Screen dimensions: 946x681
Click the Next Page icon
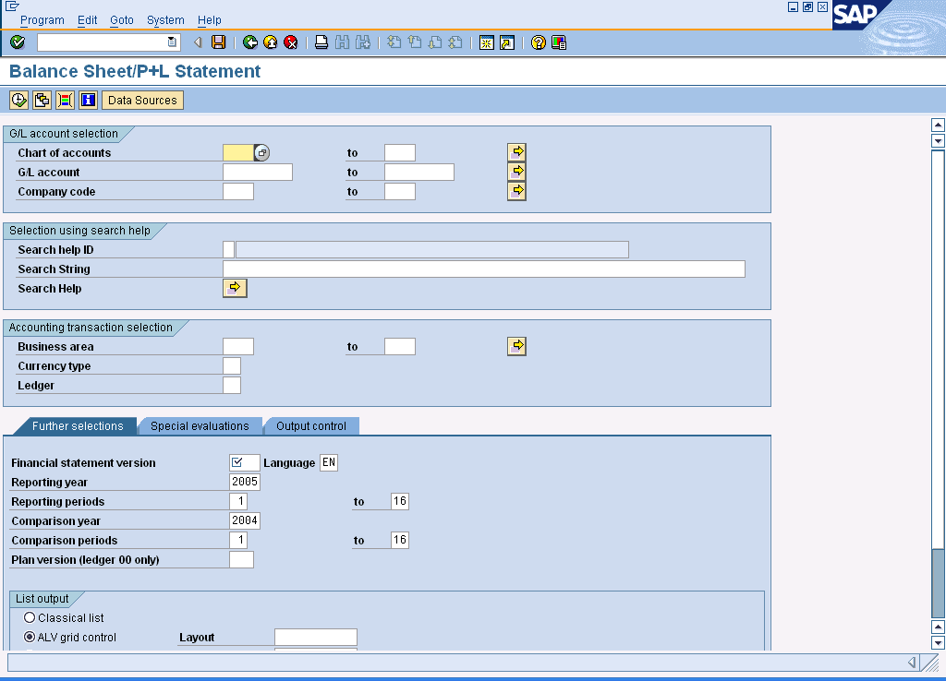pos(435,42)
